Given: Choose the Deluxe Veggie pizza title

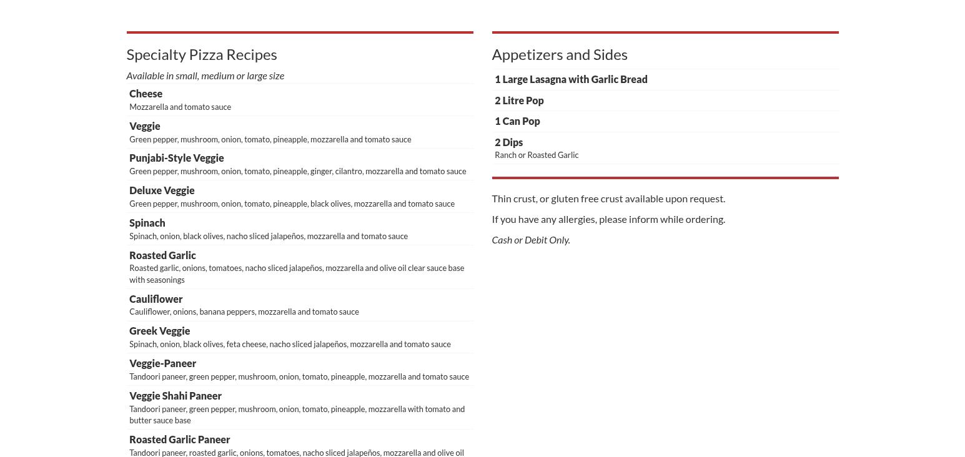Looking at the screenshot, I should pyautogui.click(x=162, y=190).
